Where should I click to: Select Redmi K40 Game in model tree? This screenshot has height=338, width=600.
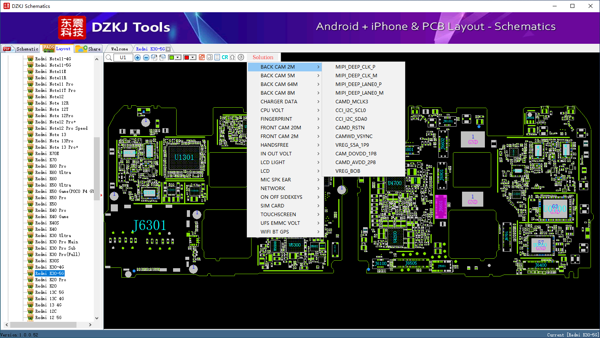[52, 217]
